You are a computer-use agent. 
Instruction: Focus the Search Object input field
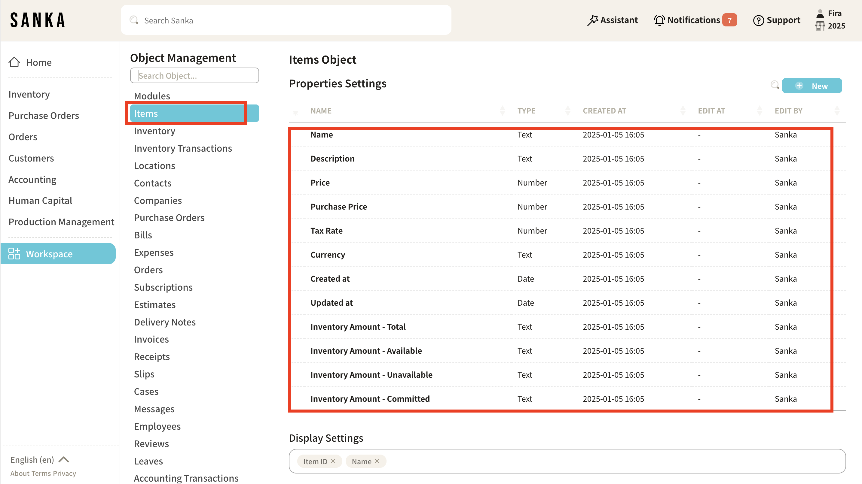coord(194,76)
